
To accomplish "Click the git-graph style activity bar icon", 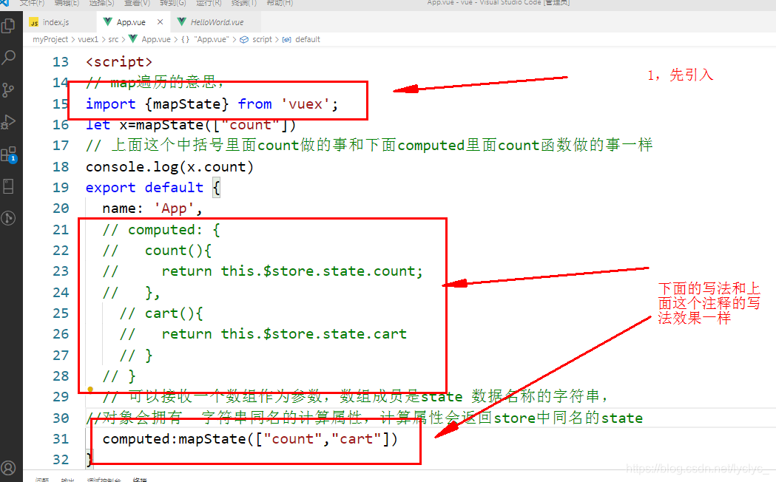I will tap(8, 218).
